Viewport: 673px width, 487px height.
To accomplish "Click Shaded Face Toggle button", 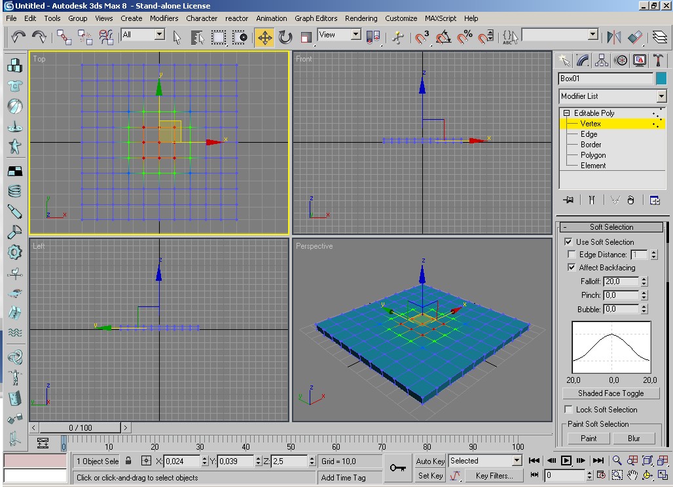I will [611, 393].
